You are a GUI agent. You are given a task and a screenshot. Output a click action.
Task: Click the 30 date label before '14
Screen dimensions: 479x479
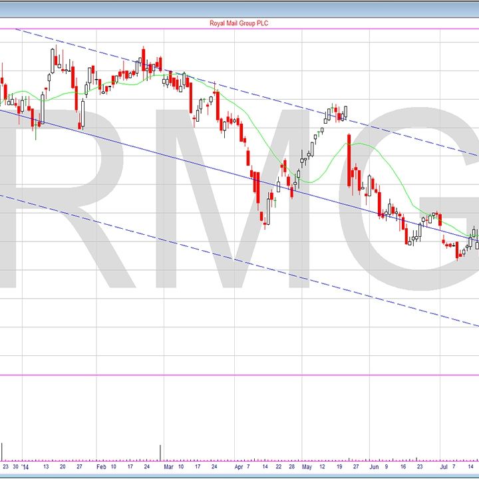point(16,466)
